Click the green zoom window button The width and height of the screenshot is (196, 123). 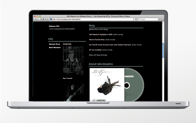coord(40,16)
